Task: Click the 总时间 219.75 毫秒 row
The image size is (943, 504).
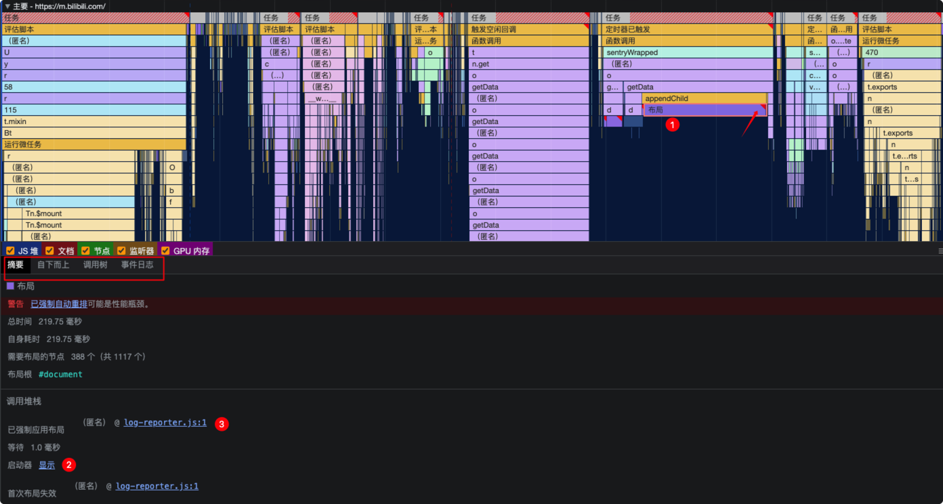Action: pyautogui.click(x=45, y=321)
